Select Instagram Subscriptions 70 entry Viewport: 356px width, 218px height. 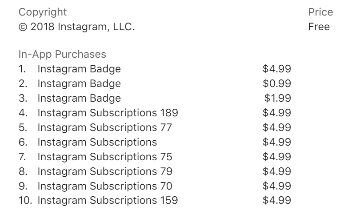(x=104, y=186)
